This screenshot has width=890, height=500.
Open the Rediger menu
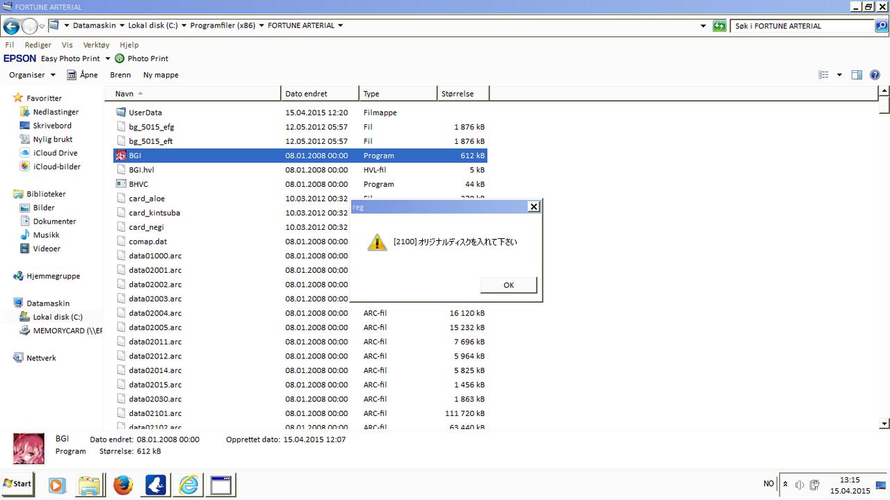tap(38, 44)
